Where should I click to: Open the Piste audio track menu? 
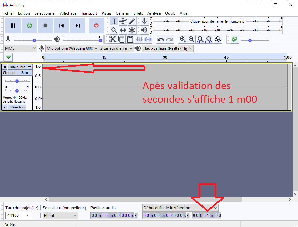(x=20, y=67)
